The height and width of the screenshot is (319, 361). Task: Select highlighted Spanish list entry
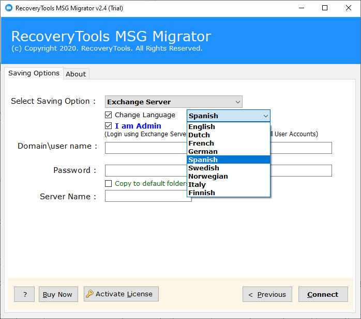pyautogui.click(x=229, y=159)
